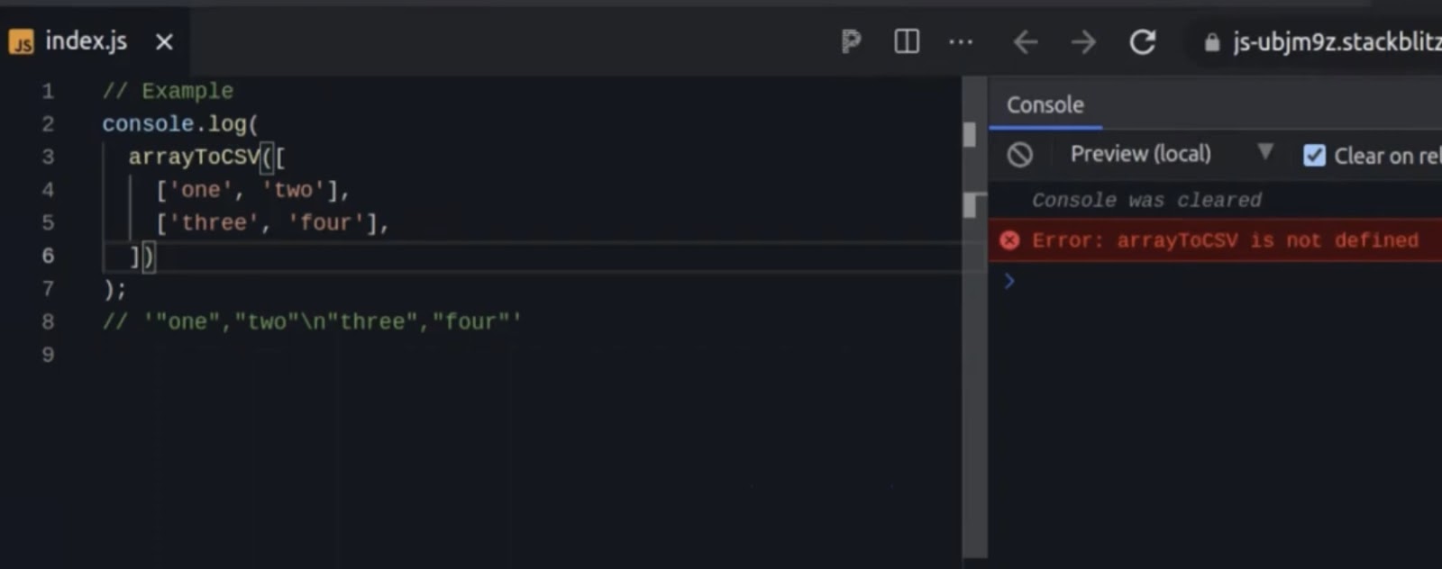Click the Prettier format icon

pyautogui.click(x=850, y=41)
